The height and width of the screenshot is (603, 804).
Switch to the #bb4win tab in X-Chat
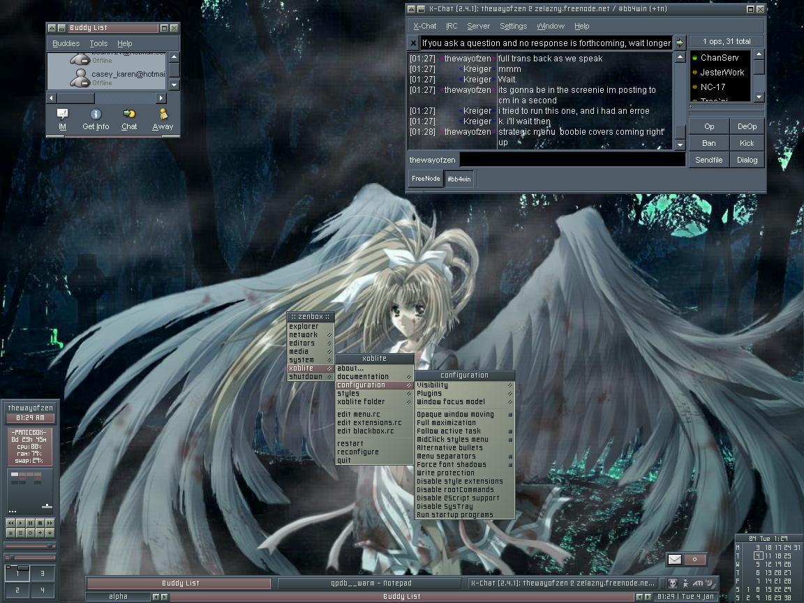click(x=459, y=179)
